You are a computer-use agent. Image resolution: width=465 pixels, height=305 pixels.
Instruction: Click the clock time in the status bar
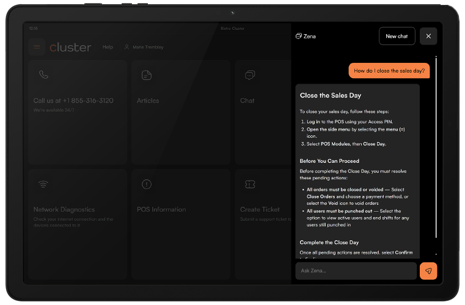(33, 29)
